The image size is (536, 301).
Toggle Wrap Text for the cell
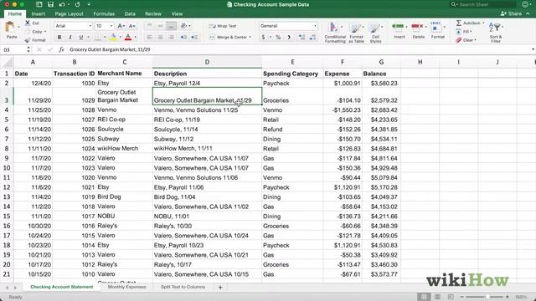223,26
